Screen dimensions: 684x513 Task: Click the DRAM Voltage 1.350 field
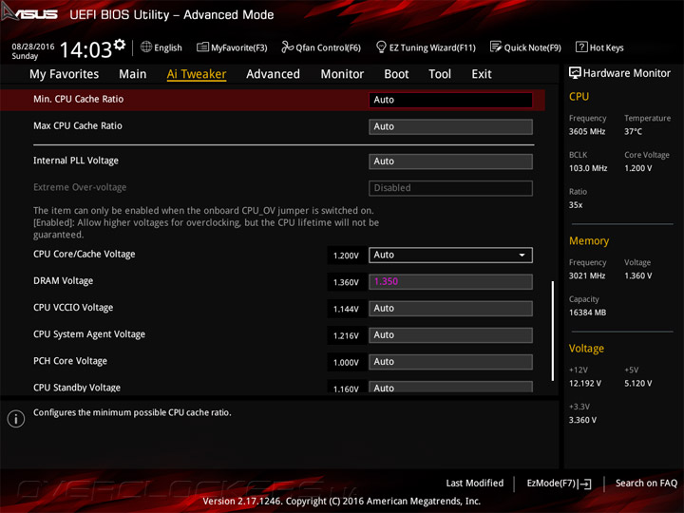tap(450, 281)
